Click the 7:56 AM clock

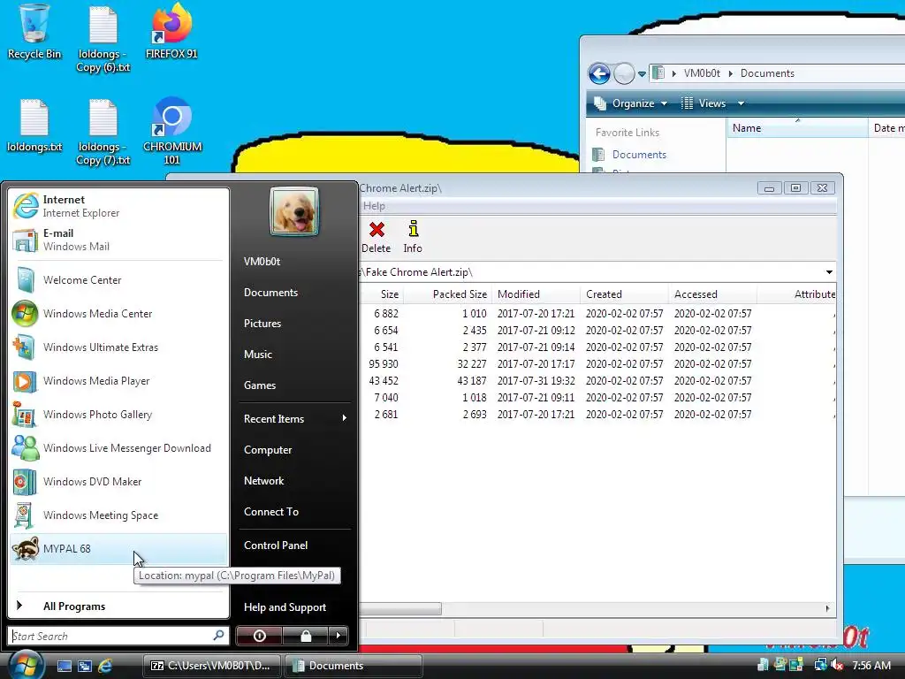click(x=871, y=665)
